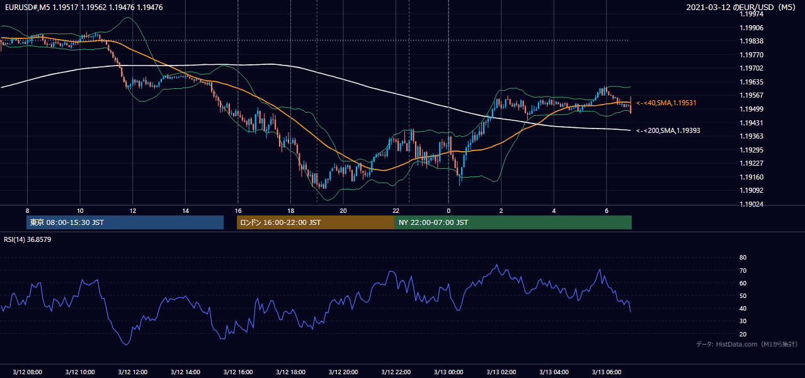The width and height of the screenshot is (805, 378).
Task: Click hour label 16 on price chart time axis
Action: pyautogui.click(x=238, y=210)
